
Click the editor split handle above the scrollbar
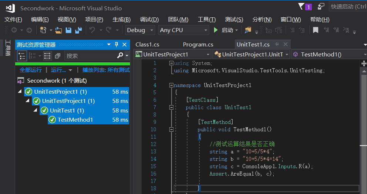(x=364, y=63)
